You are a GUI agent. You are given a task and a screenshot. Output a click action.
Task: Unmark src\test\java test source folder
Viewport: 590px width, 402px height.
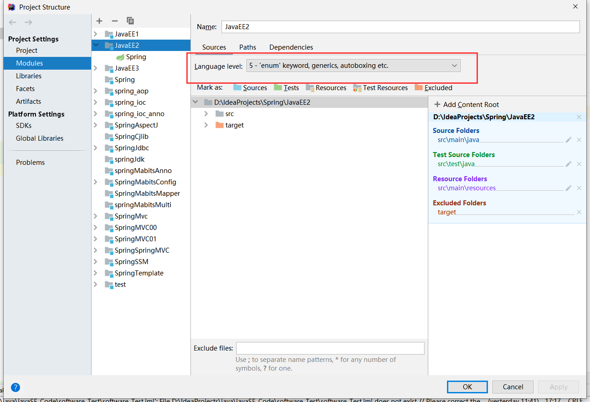tap(579, 164)
